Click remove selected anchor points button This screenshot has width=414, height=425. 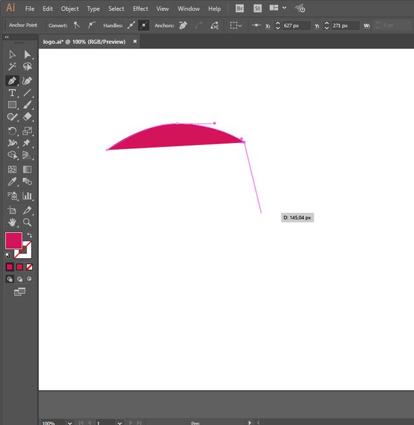click(x=183, y=25)
